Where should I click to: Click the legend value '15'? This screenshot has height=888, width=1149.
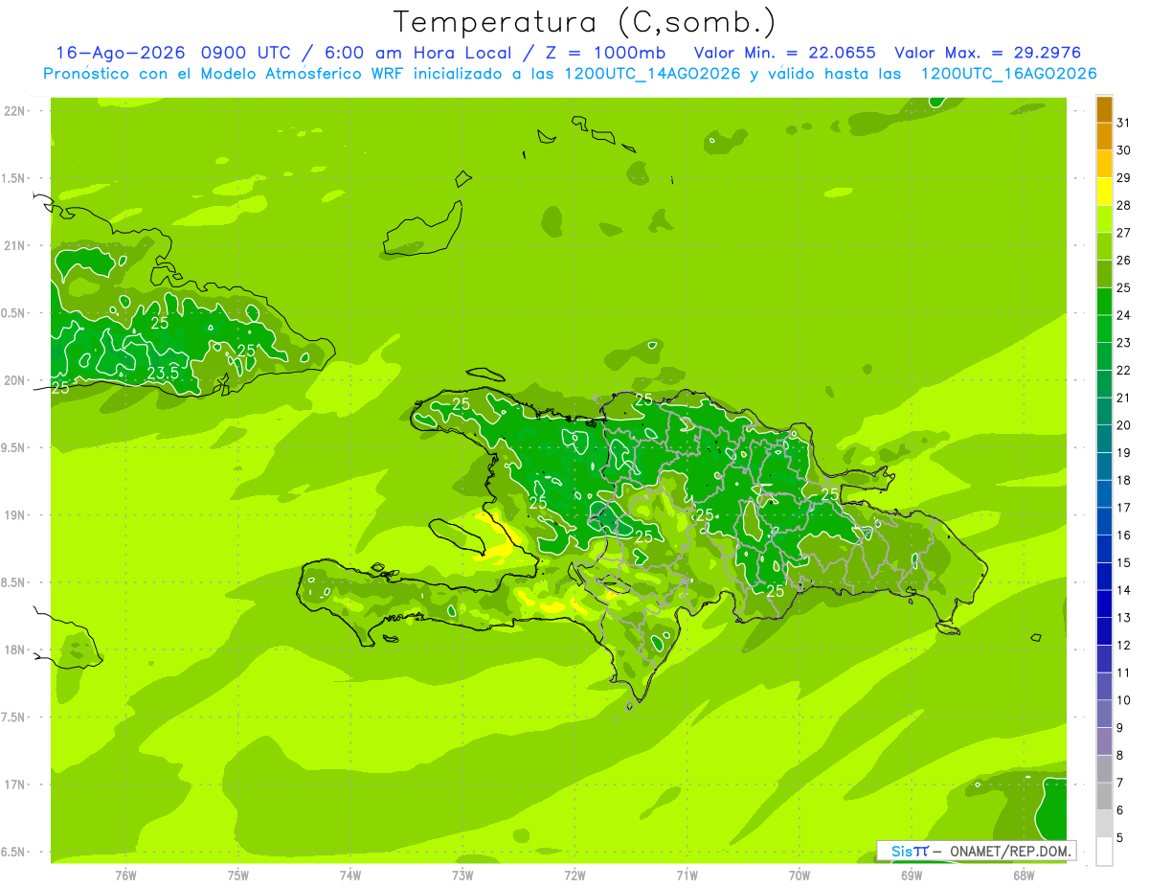point(1124,562)
